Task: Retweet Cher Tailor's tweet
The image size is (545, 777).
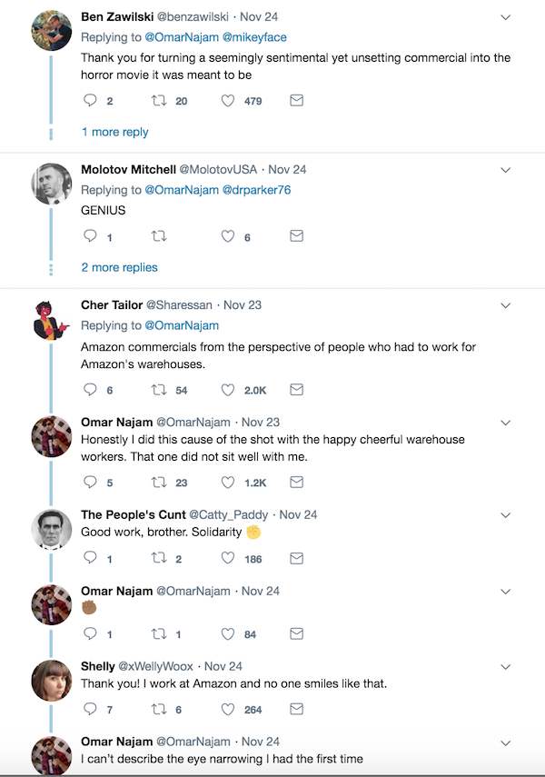Action: (x=160, y=390)
